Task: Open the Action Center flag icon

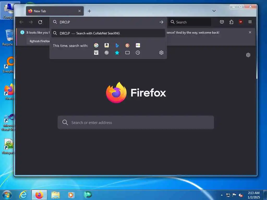Action: [x=234, y=195]
